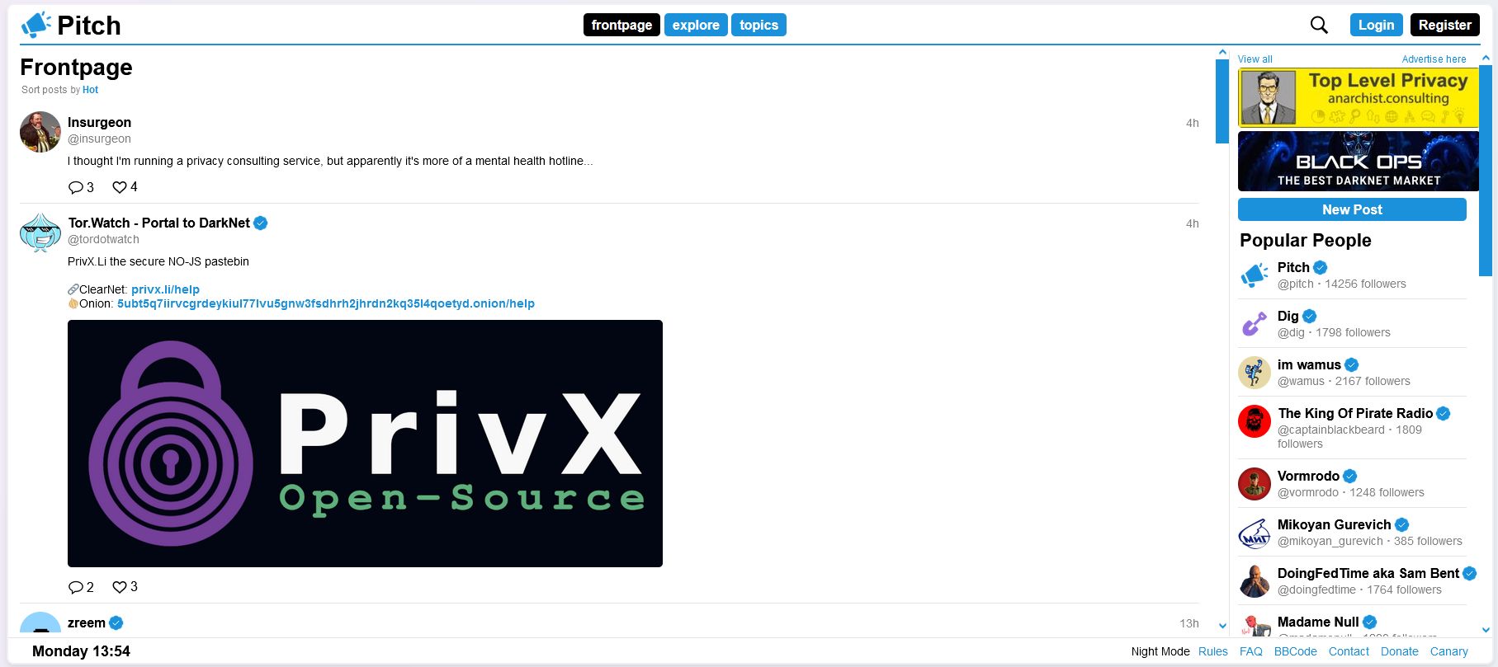This screenshot has width=1498, height=667.
Task: Open the PrivX onion help link
Action: (x=326, y=303)
